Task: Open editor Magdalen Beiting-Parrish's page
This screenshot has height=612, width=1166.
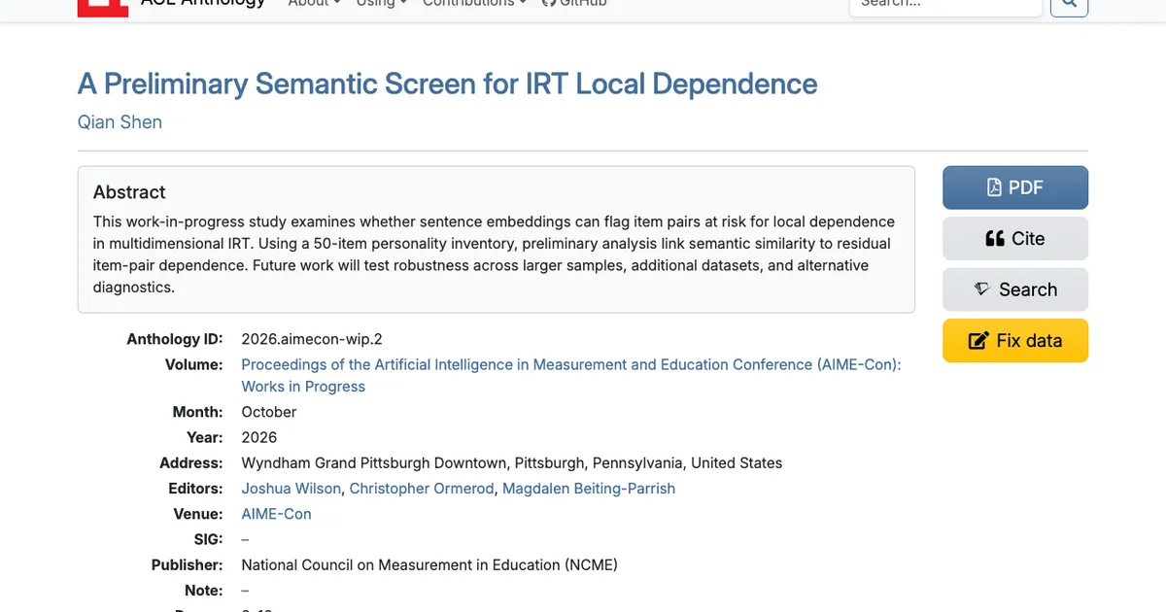Action: tap(589, 489)
